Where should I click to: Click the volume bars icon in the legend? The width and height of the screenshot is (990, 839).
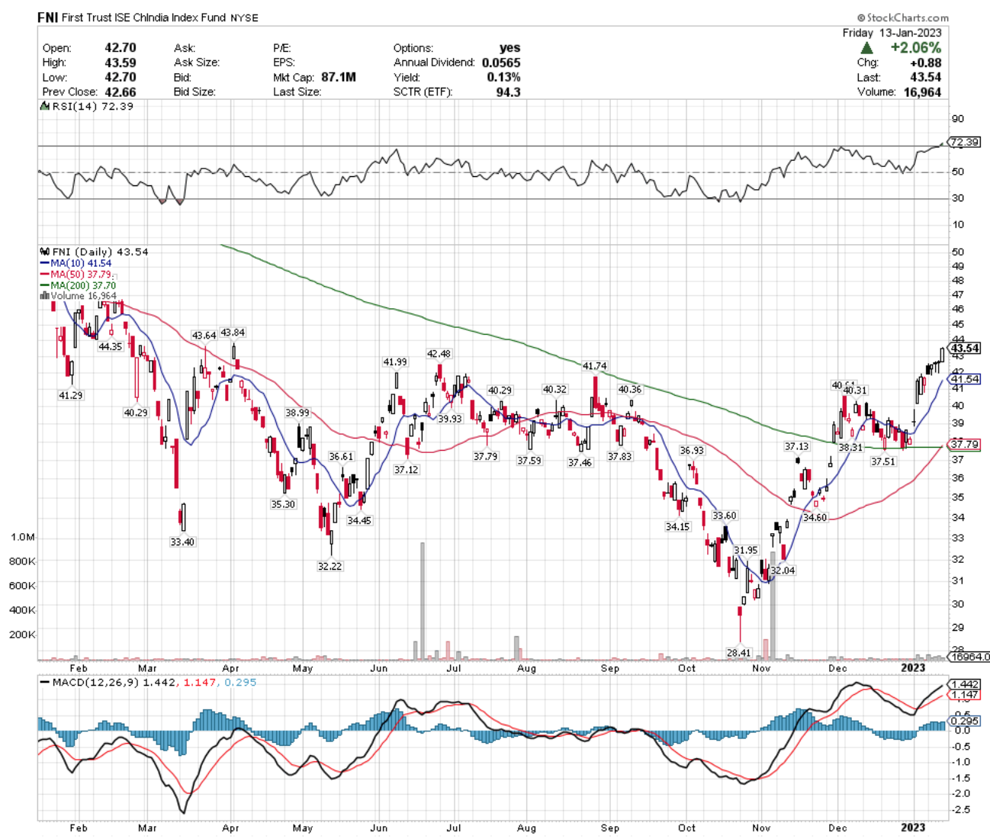45,296
